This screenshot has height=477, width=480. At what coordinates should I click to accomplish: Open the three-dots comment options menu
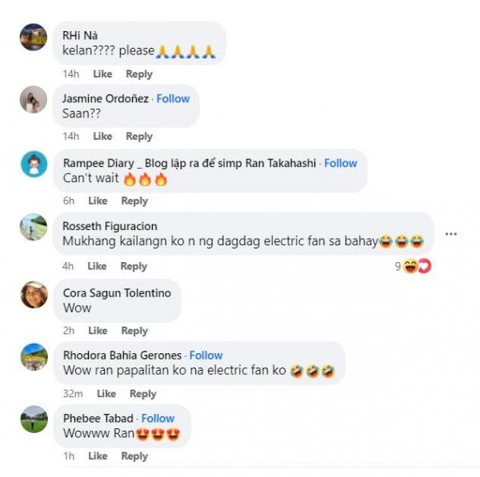click(451, 234)
